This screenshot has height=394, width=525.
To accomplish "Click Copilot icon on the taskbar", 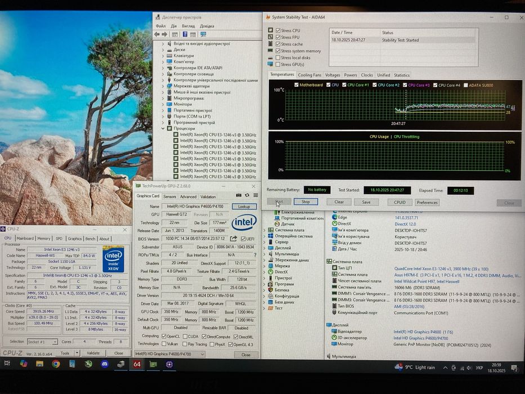I will click(x=24, y=364).
